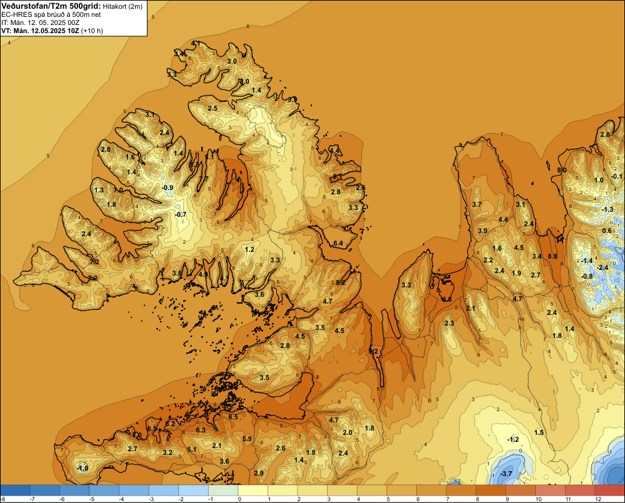The image size is (625, 503).
Task: Click the '1.3' temperature value on the map
Action: click(x=99, y=190)
